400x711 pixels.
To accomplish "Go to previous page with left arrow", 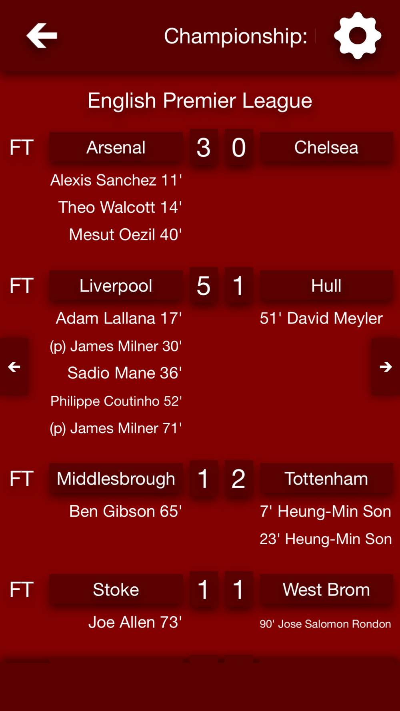I will (14, 367).
